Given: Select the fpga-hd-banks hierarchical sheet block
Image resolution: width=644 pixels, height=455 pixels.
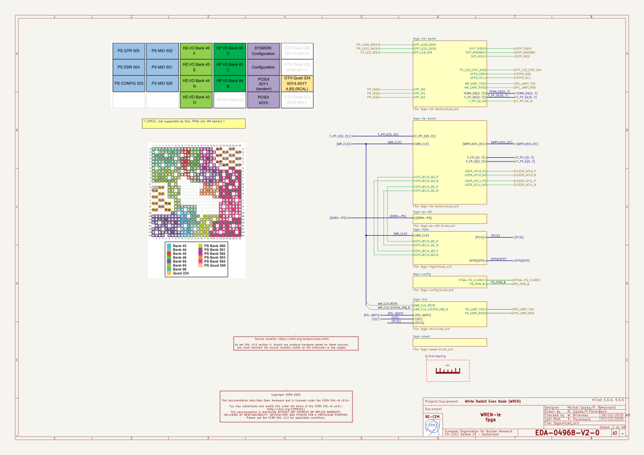Looking at the screenshot, I should point(450,74).
